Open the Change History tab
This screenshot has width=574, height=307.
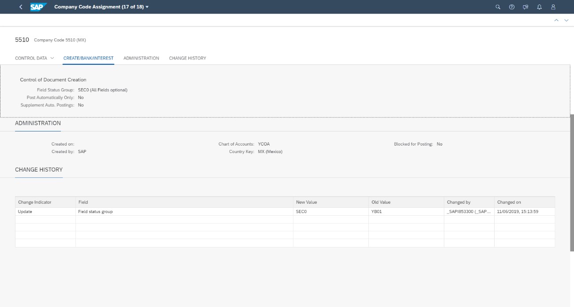(x=188, y=58)
